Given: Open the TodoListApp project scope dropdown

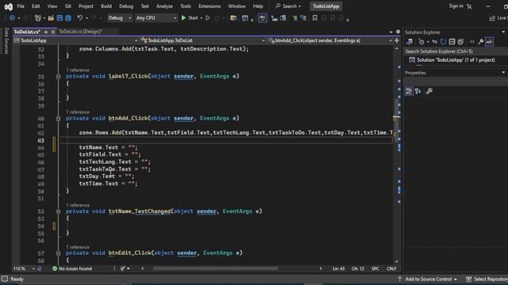Looking at the screenshot, I should [x=76, y=40].
